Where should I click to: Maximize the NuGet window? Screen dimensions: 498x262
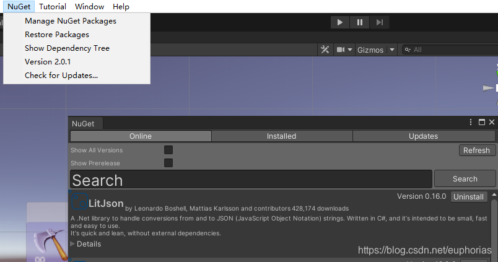[482, 122]
